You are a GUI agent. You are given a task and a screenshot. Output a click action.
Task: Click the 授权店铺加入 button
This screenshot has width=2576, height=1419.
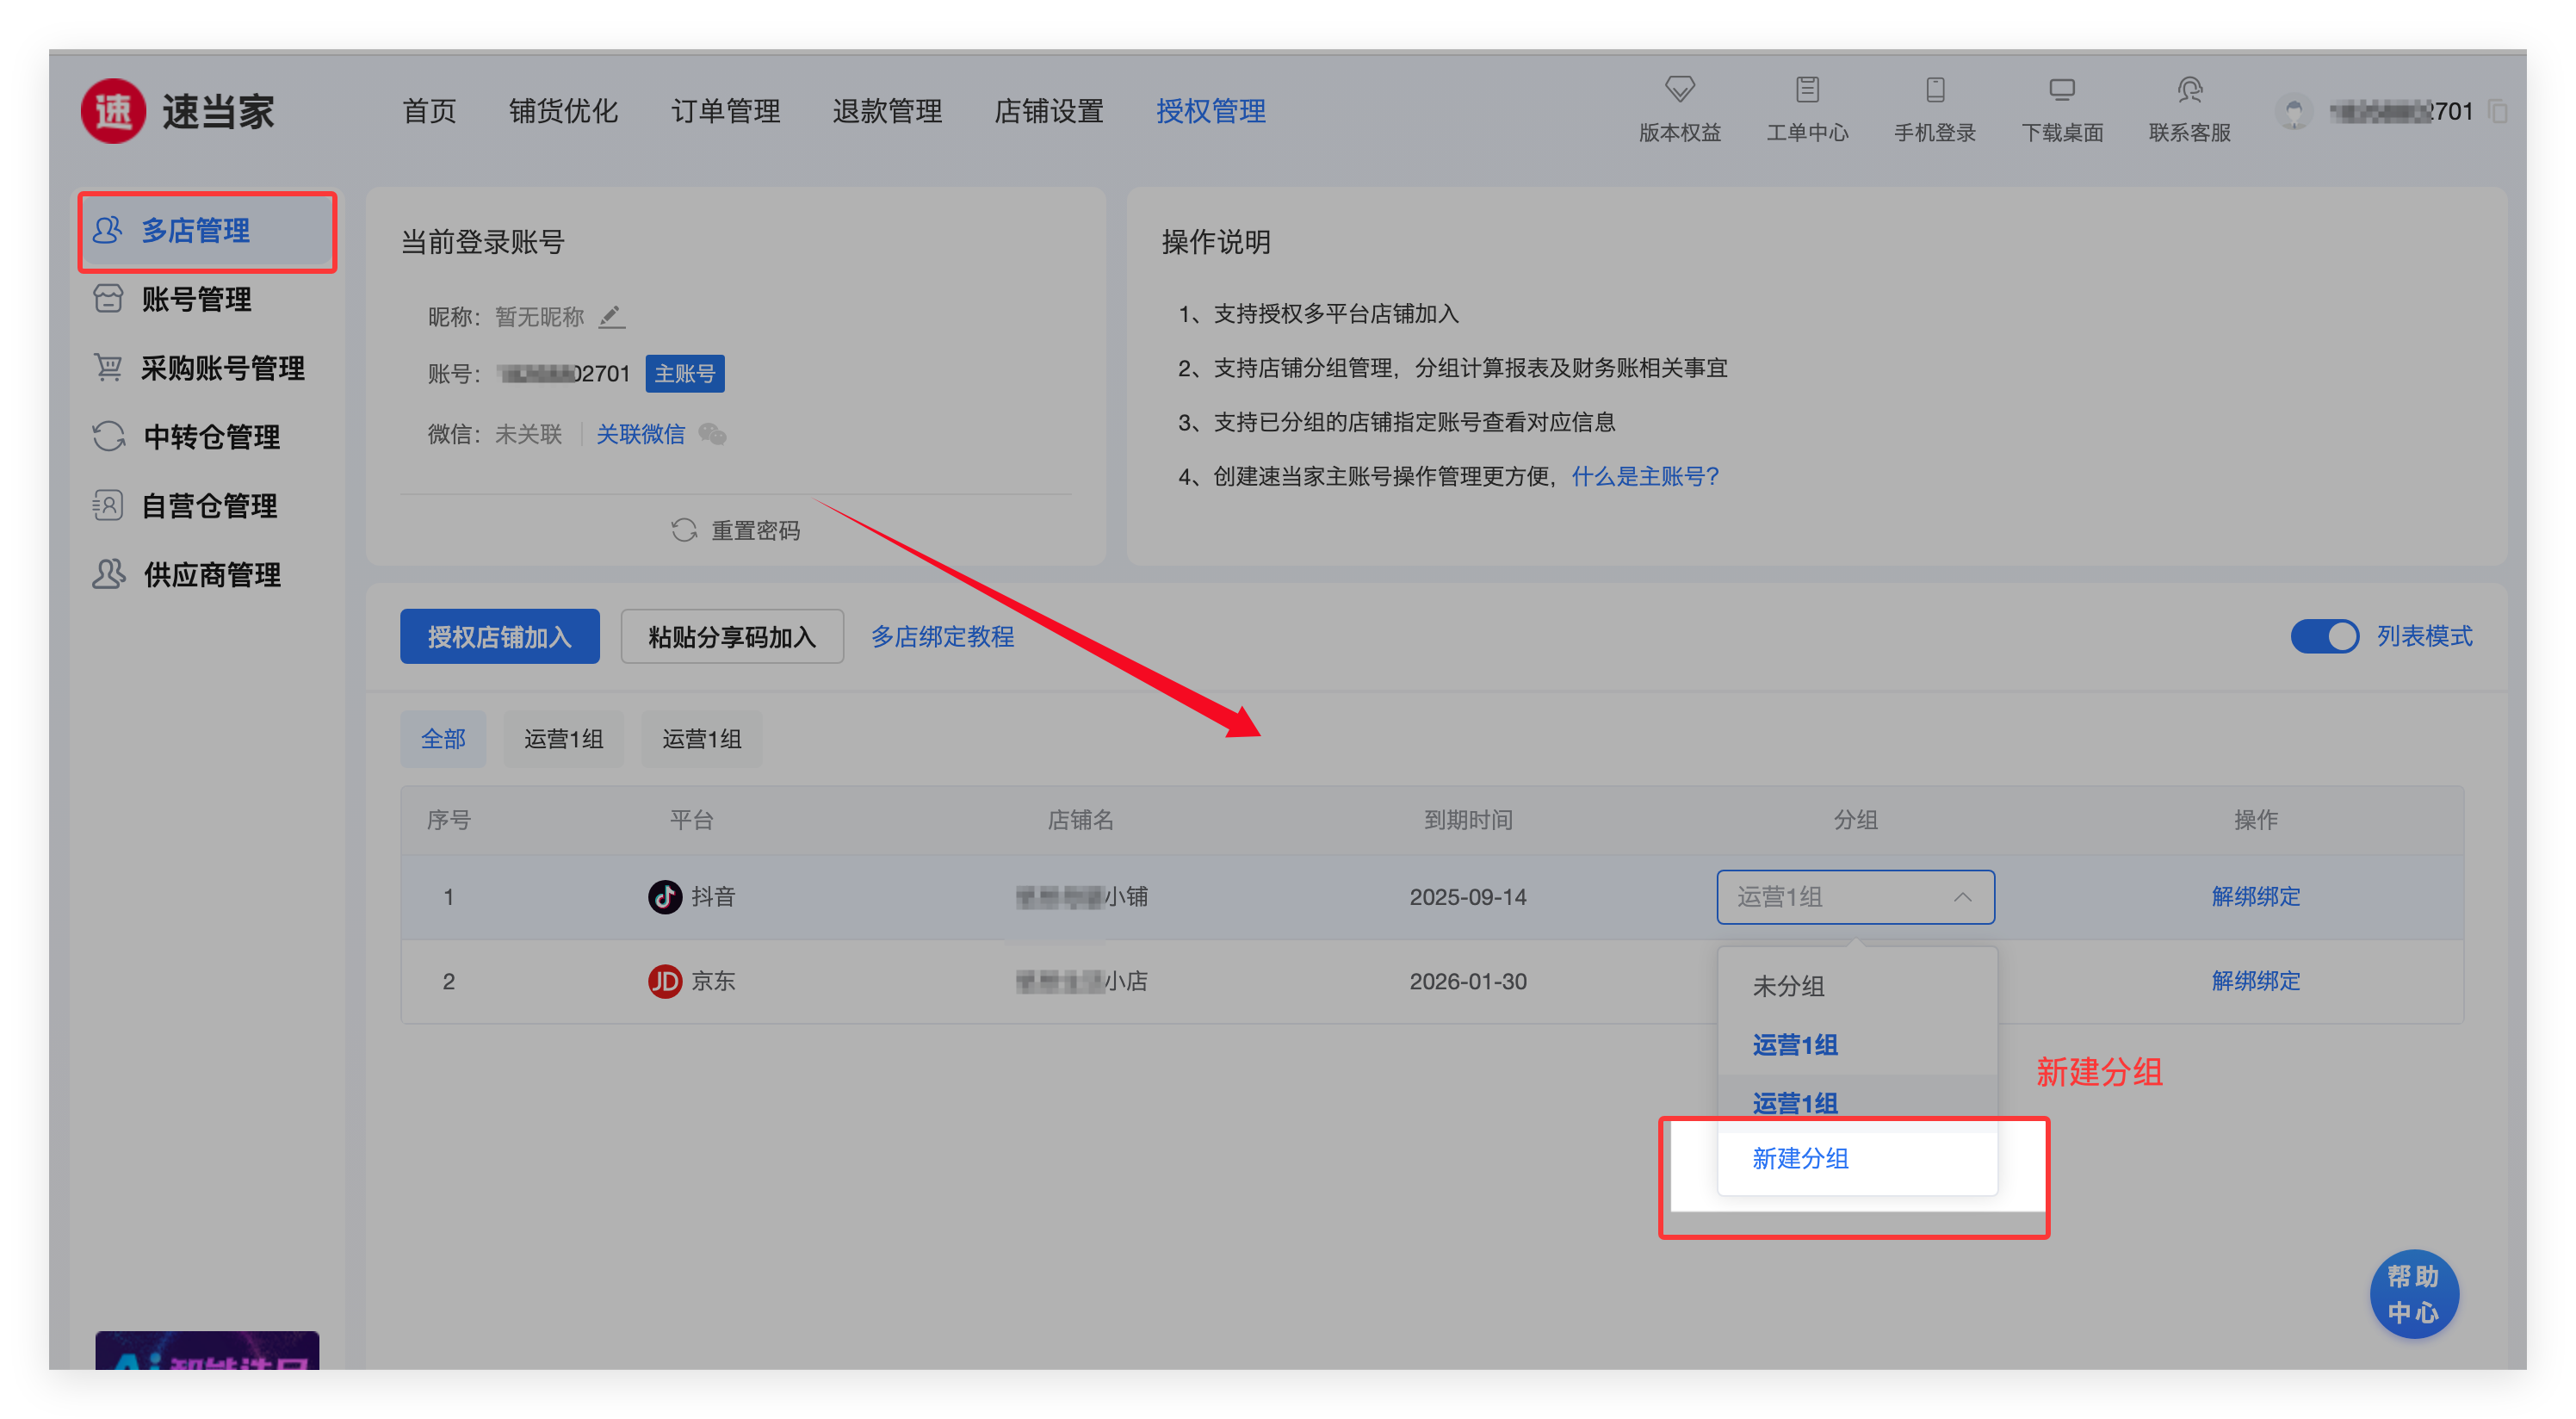click(499, 636)
